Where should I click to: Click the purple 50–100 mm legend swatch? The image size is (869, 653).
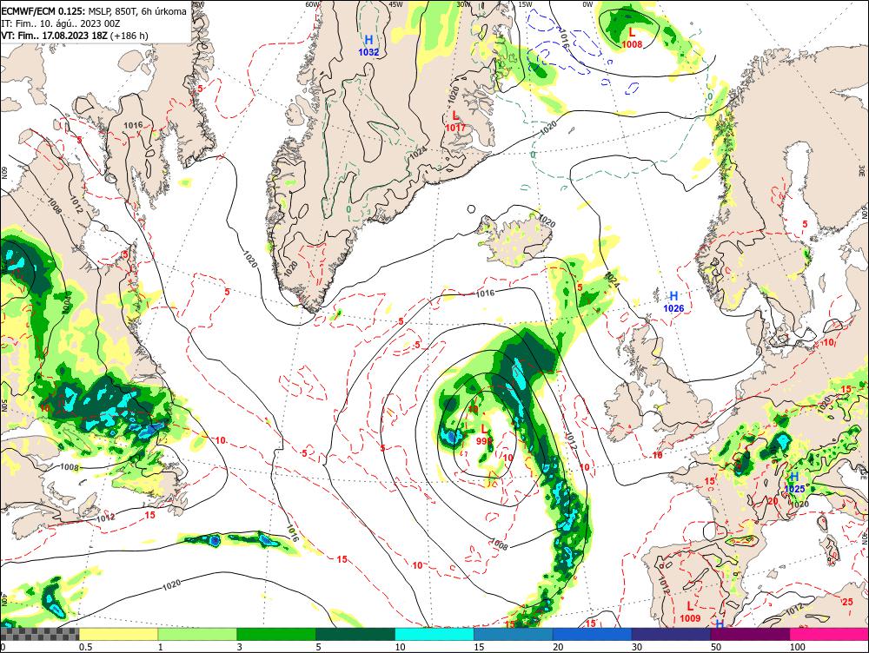(x=751, y=634)
